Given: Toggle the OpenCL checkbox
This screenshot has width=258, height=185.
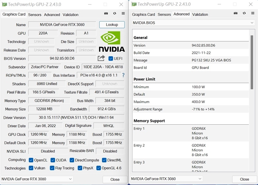Looking at the screenshot, I should [x=31, y=160].
